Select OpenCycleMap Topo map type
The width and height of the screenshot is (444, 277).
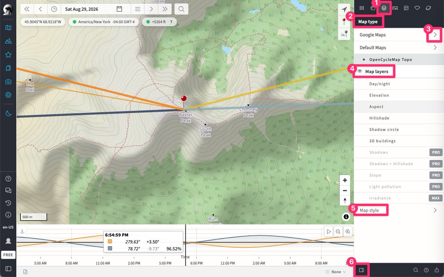[x=399, y=59]
